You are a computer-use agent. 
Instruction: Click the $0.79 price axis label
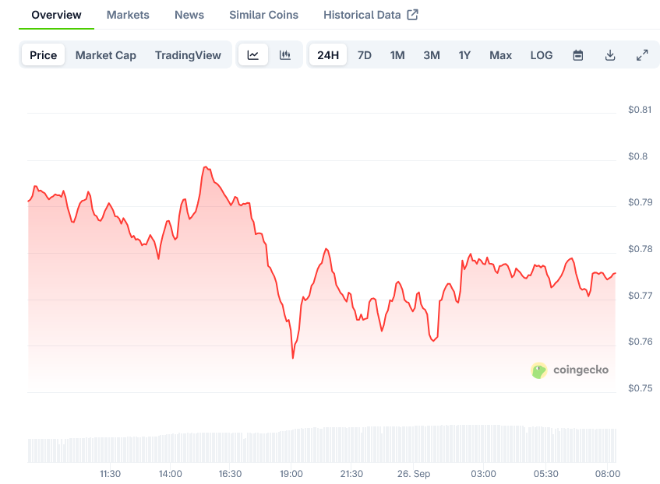point(641,202)
